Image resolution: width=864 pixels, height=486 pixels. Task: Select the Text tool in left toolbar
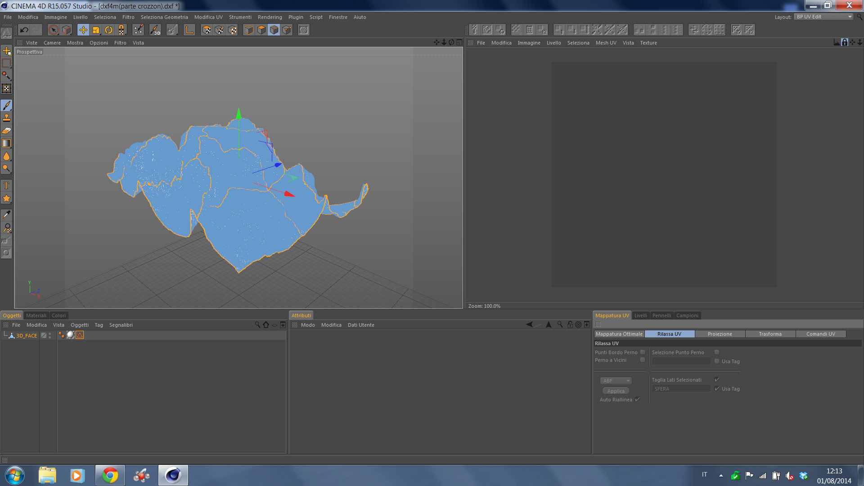tap(7, 185)
